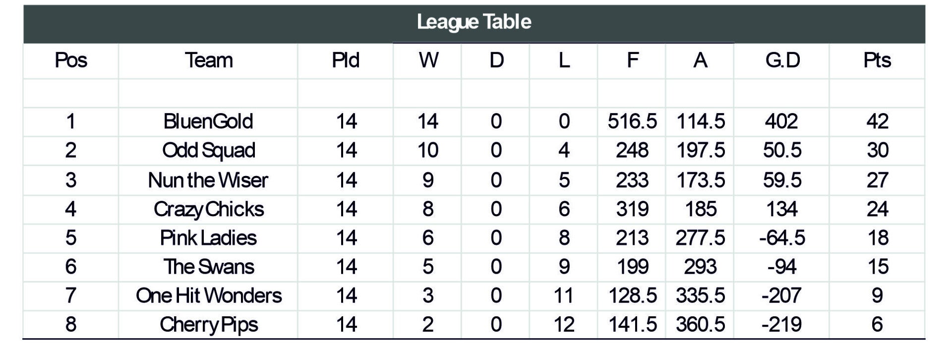Select the Pld column header
The width and height of the screenshot is (952, 354).
click(x=346, y=60)
